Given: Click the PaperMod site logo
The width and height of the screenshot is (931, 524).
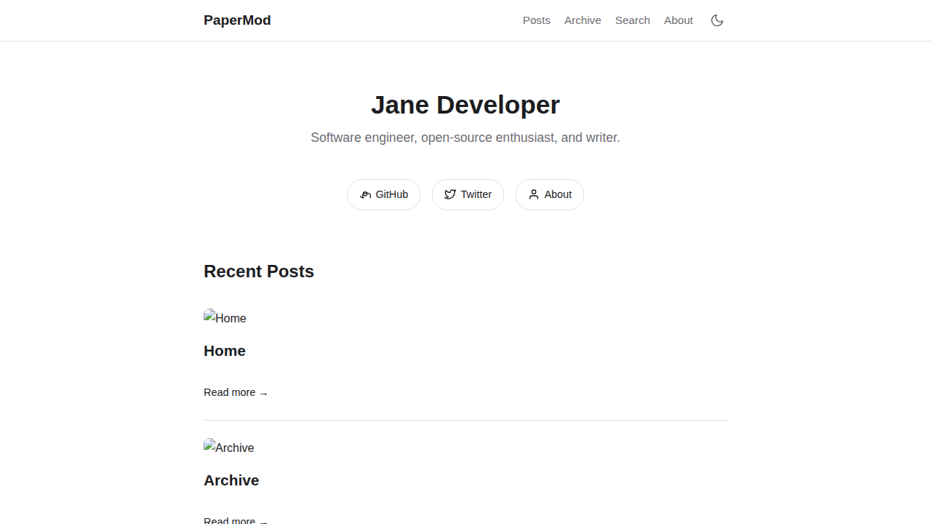Looking at the screenshot, I should (x=237, y=20).
